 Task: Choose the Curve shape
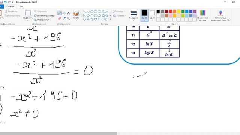coord(88,12)
